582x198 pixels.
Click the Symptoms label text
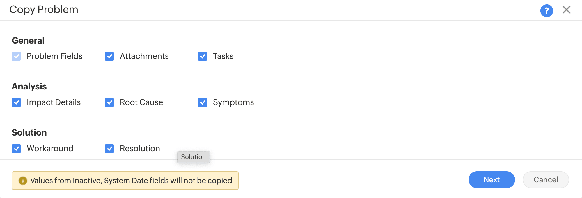coord(233,102)
